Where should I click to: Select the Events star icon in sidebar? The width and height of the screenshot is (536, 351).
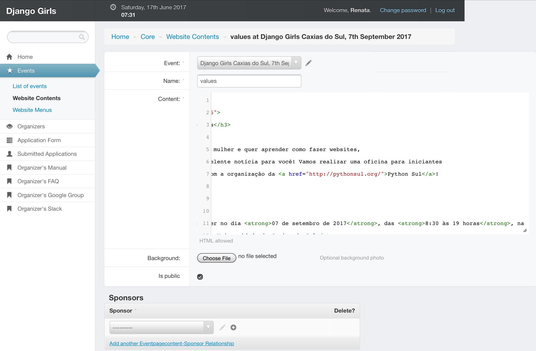pyautogui.click(x=9, y=70)
